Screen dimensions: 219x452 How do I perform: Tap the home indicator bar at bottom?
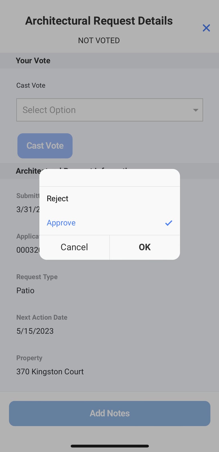tap(109, 446)
